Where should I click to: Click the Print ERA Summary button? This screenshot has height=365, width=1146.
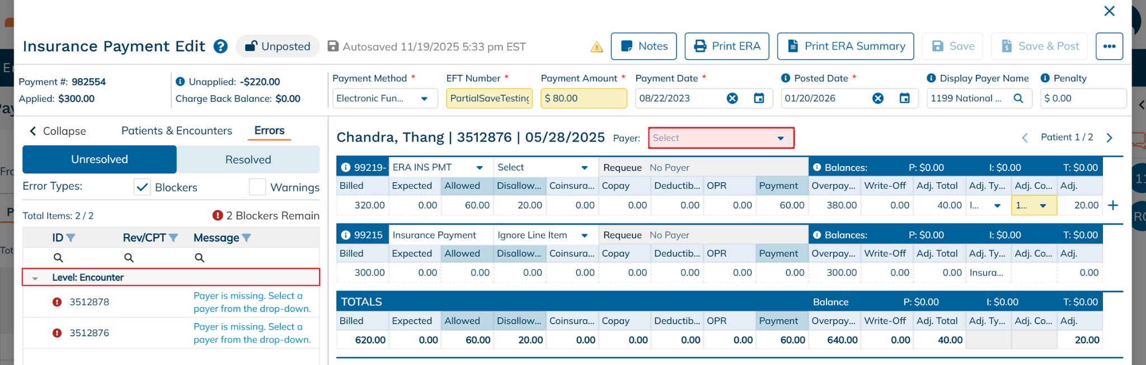845,46
